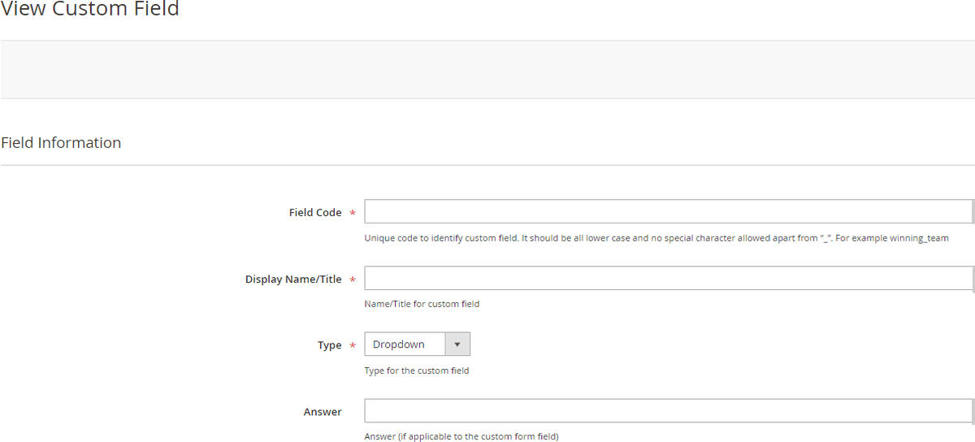Click the View Custom Field page title

coord(89,11)
